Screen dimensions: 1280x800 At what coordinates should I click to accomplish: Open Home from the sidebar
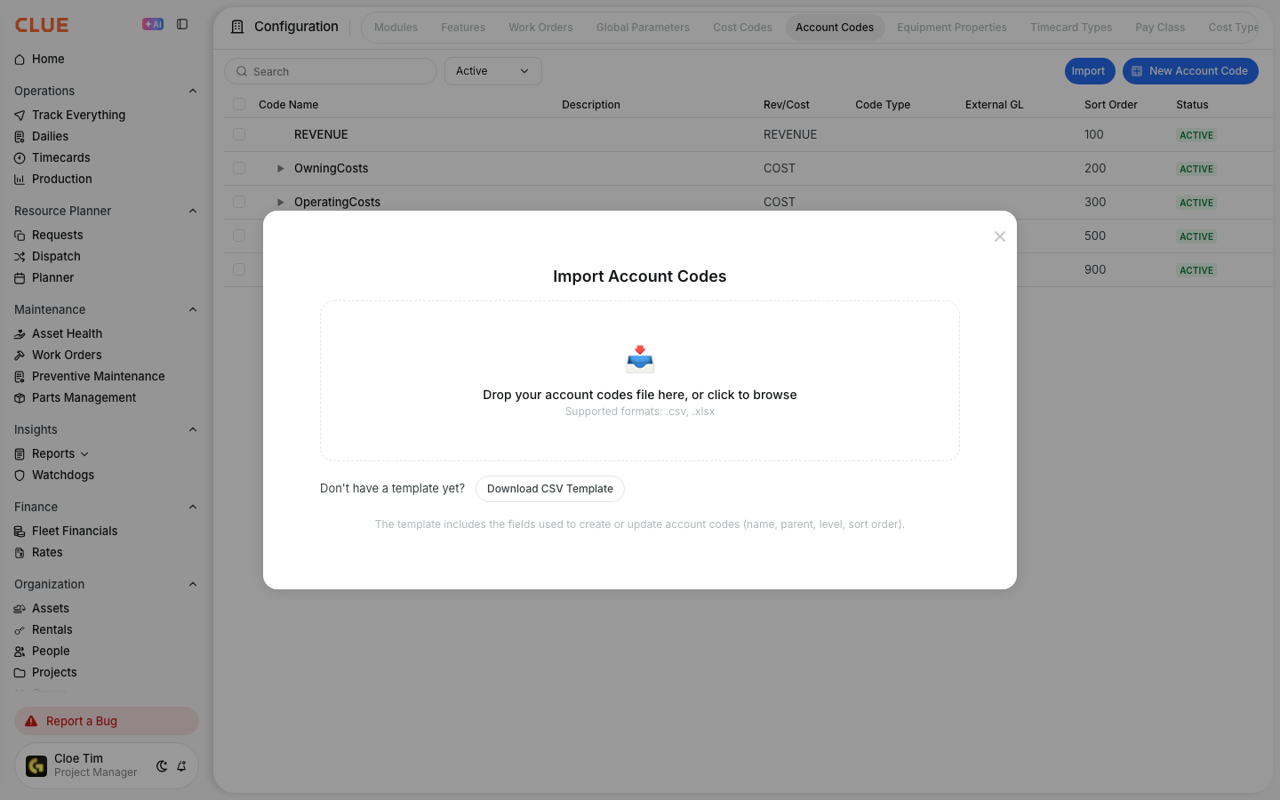[x=48, y=59]
